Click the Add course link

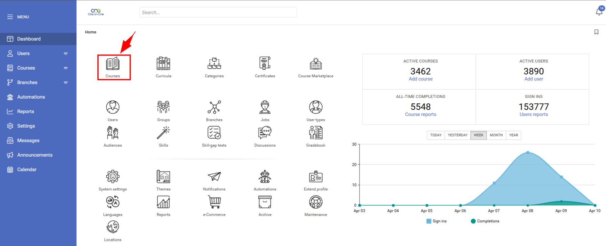421,79
